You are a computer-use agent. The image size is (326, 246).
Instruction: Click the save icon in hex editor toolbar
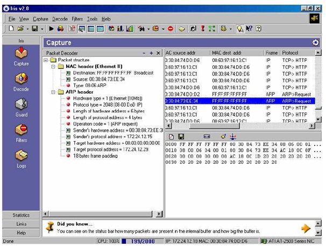pyautogui.click(x=181, y=137)
